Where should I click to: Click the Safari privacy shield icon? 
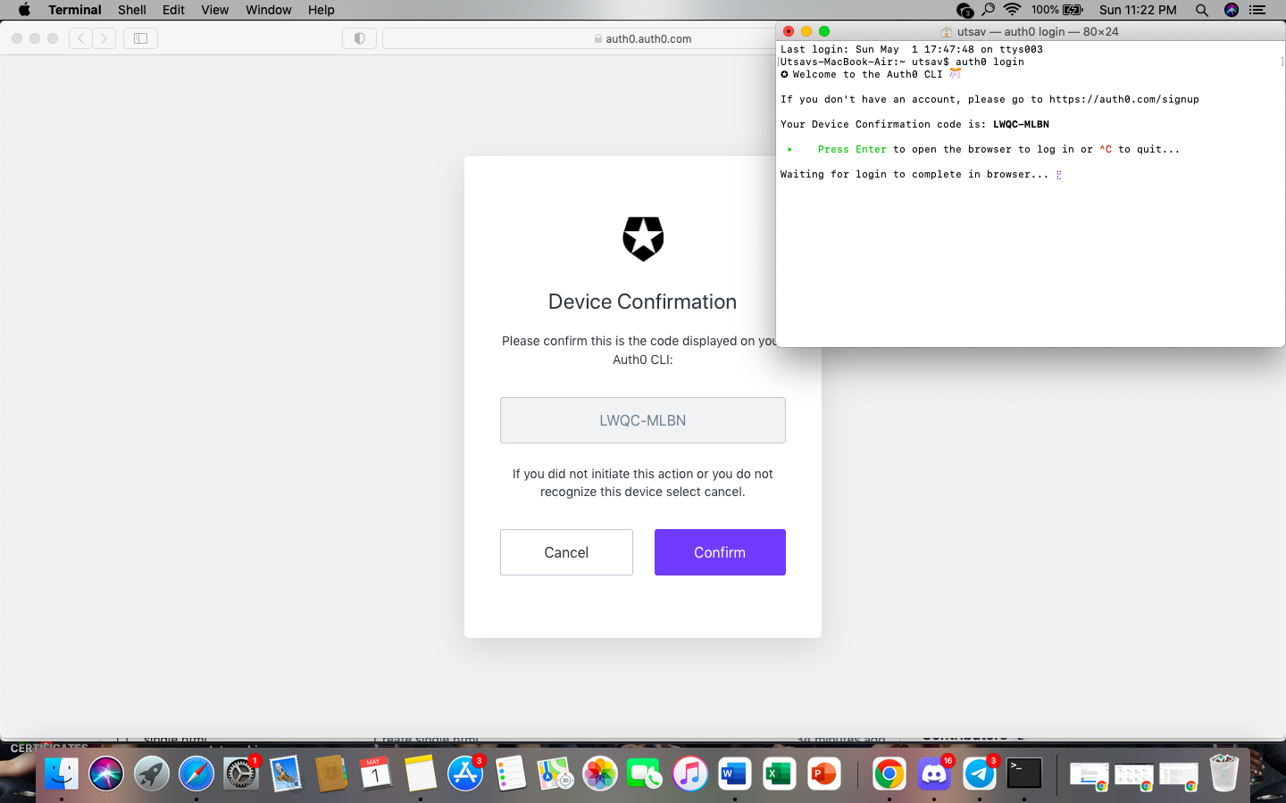359,38
